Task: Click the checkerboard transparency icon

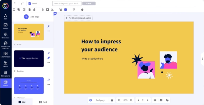Action: [61, 10]
